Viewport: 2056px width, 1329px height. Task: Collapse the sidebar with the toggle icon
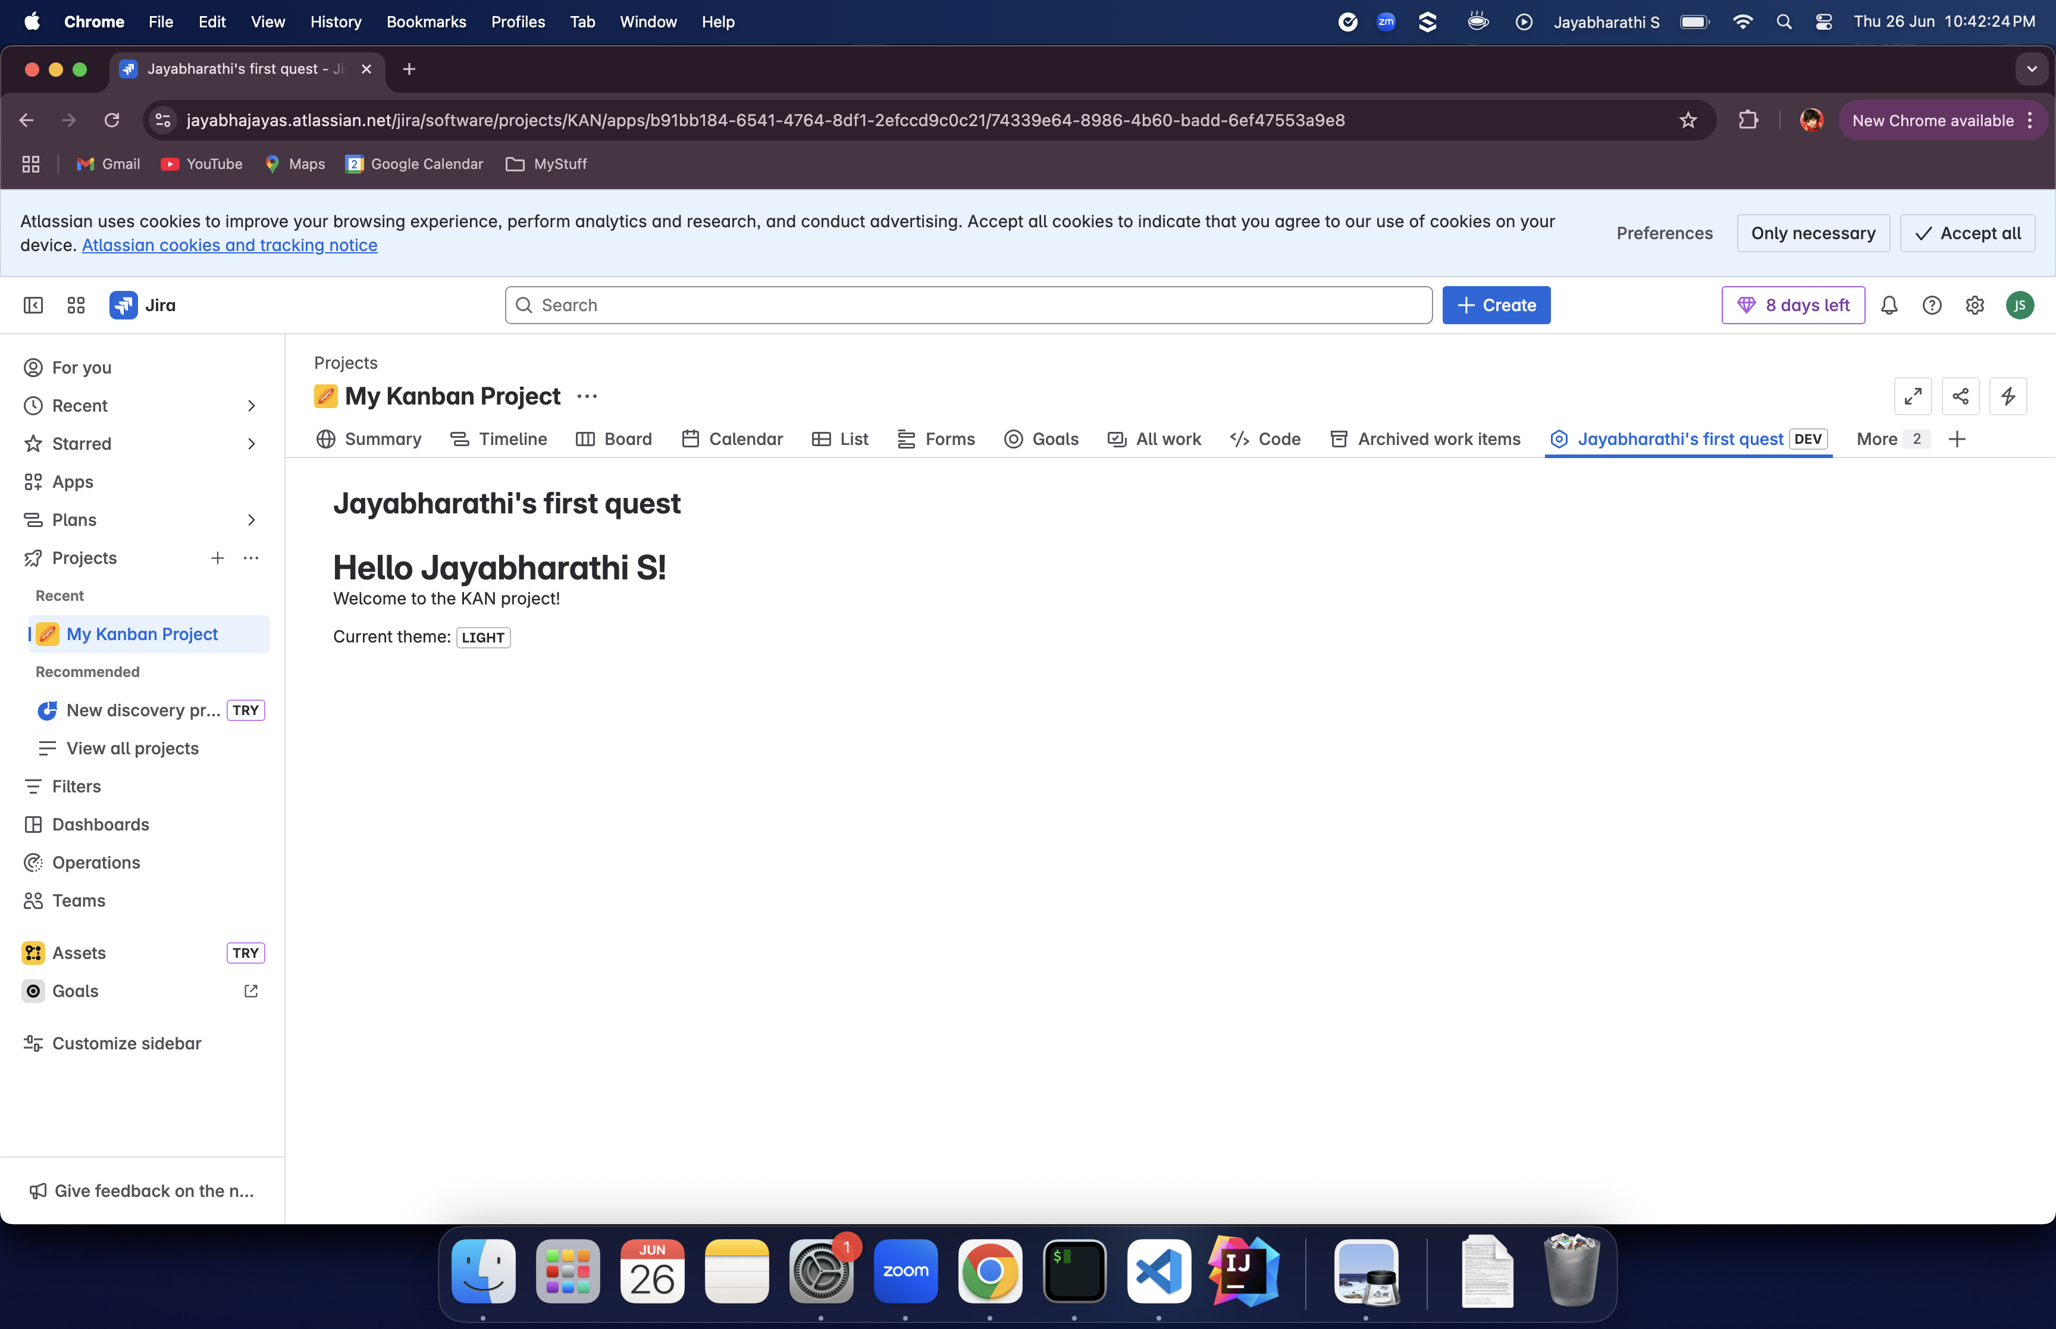pos(33,306)
